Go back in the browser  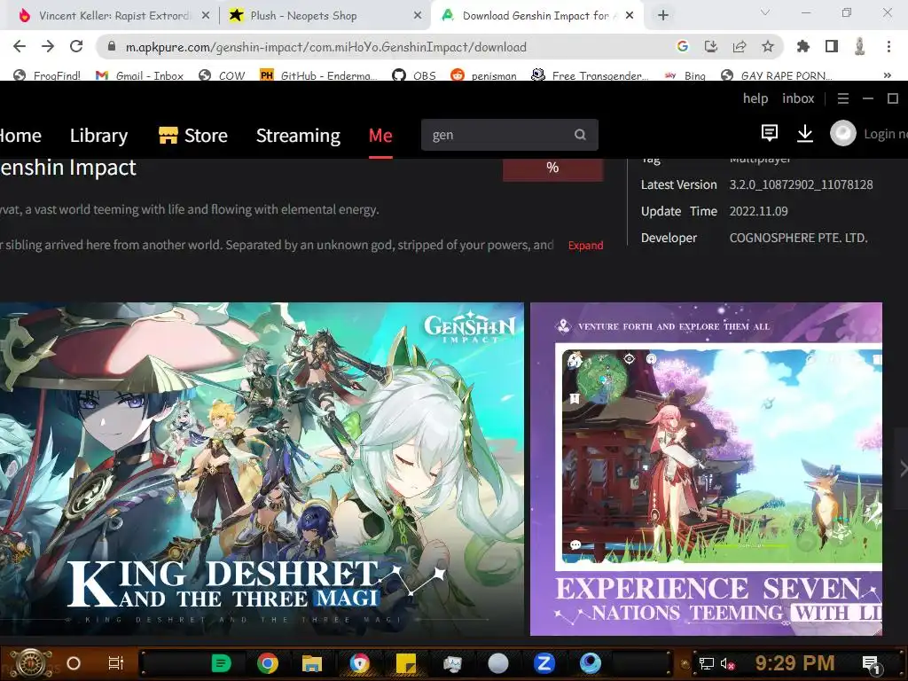pyautogui.click(x=20, y=46)
